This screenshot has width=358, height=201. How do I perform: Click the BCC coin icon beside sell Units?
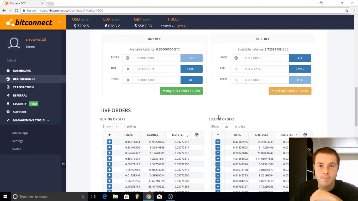[x=236, y=58]
